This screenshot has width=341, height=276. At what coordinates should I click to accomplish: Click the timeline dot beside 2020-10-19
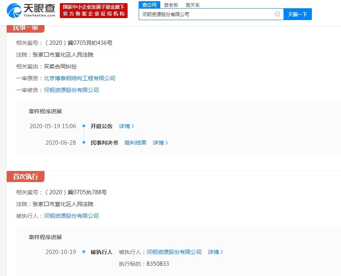tap(84, 252)
